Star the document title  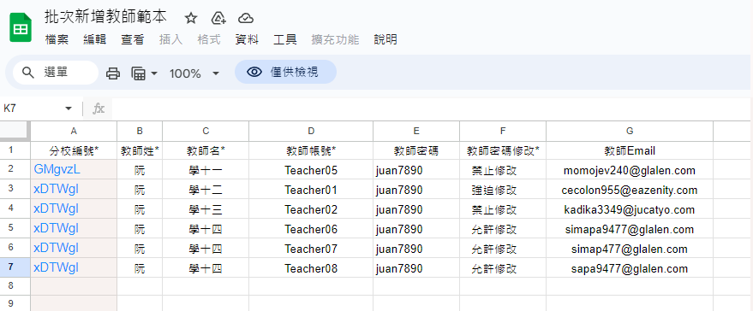tap(191, 18)
